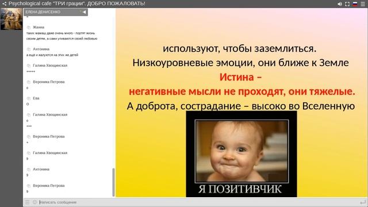Click Галина Хвощинская's '*****' message text

pyautogui.click(x=30, y=71)
